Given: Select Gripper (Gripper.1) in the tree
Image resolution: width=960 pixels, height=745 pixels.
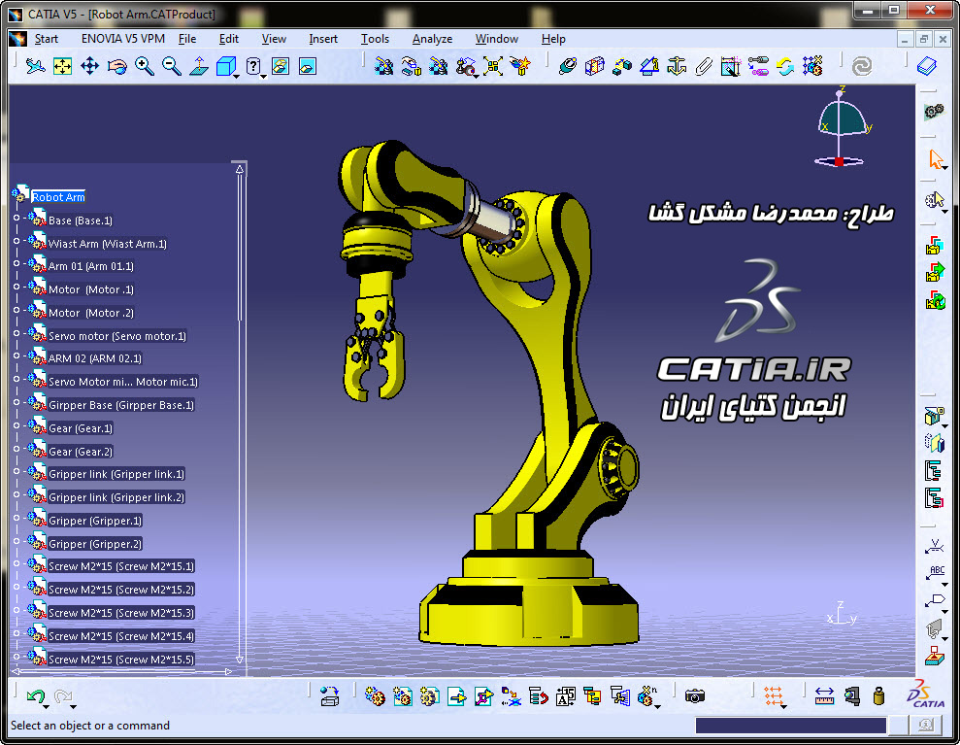Looking at the screenshot, I should (x=95, y=521).
